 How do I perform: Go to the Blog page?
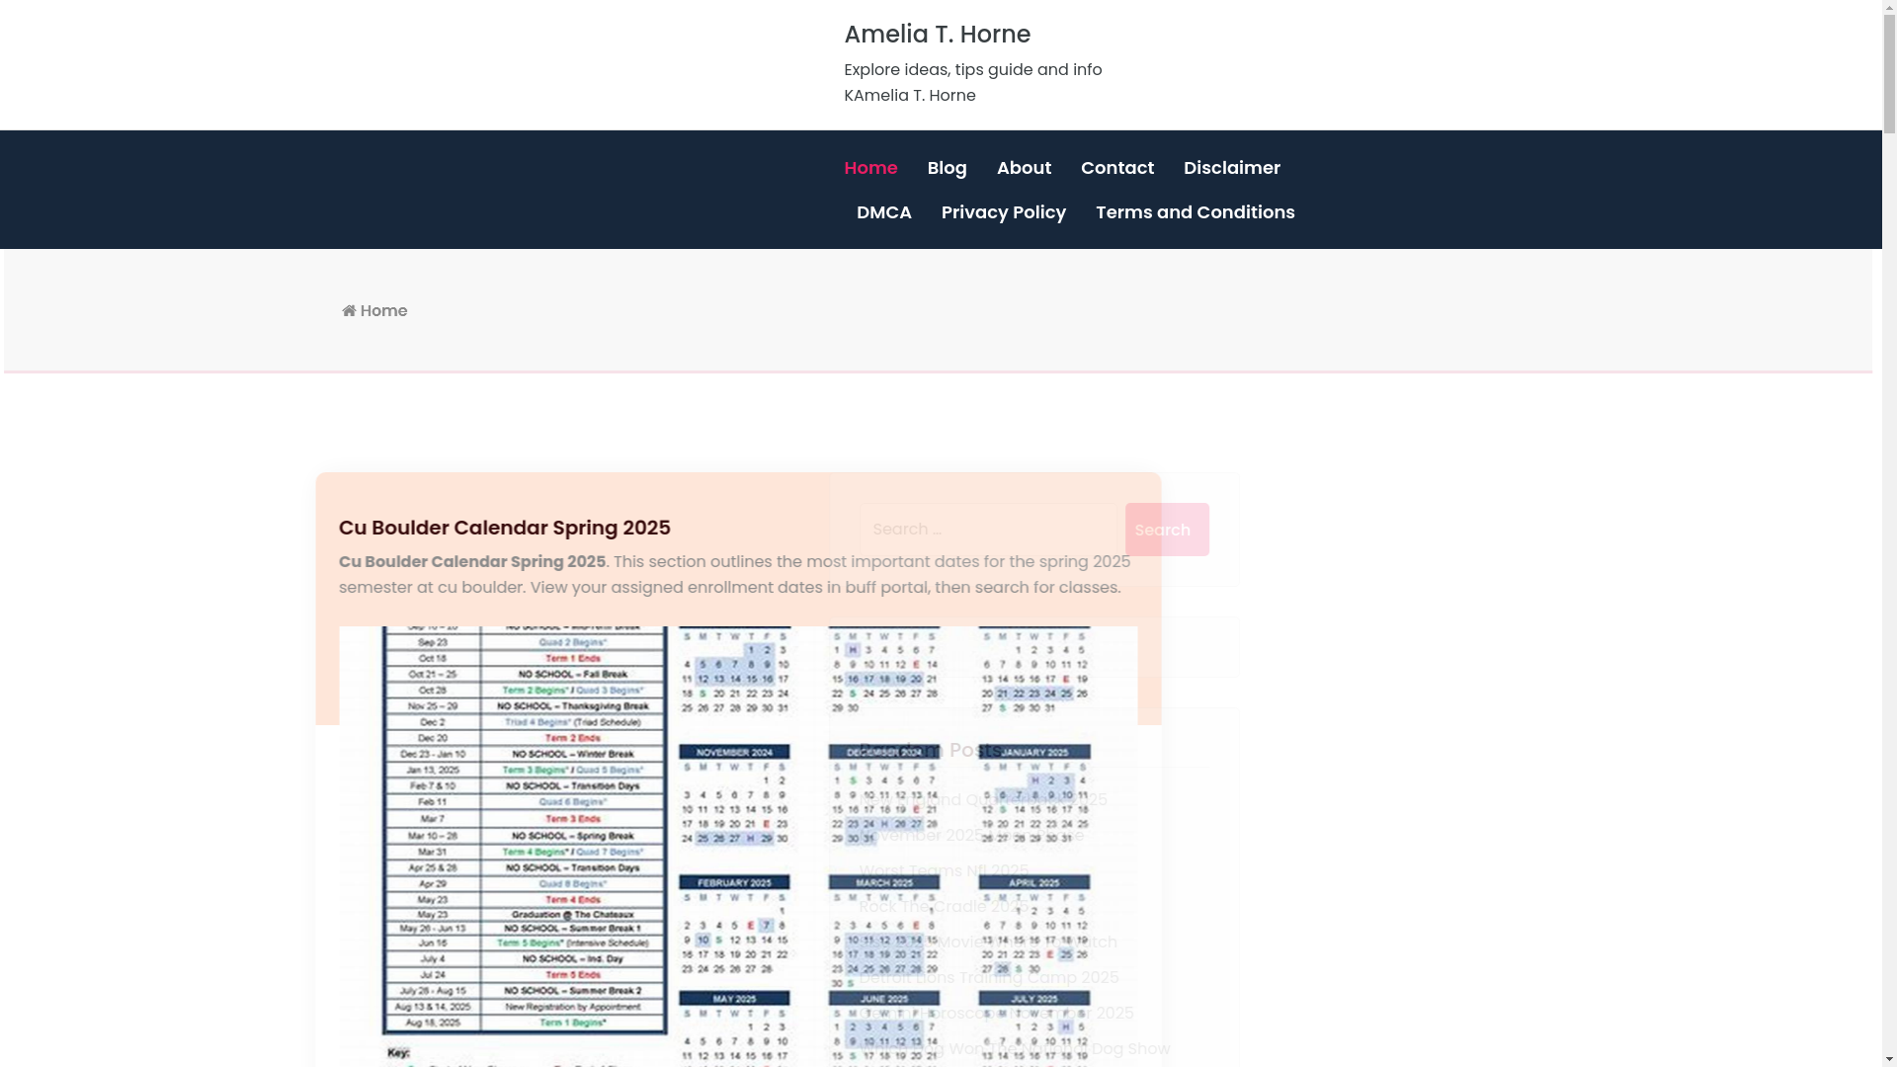point(947,168)
